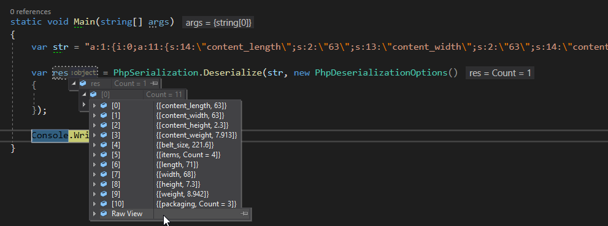Click the cube icon of the Count = 11 row
The height and width of the screenshot is (226, 608).
pyautogui.click(x=93, y=95)
